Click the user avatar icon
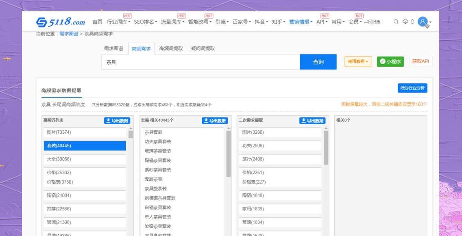Viewport: 462px width, 236px height. (x=423, y=22)
